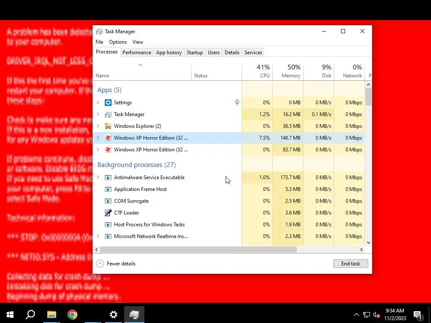
Task: Open Settings gear on the taskbar
Action: (114, 315)
